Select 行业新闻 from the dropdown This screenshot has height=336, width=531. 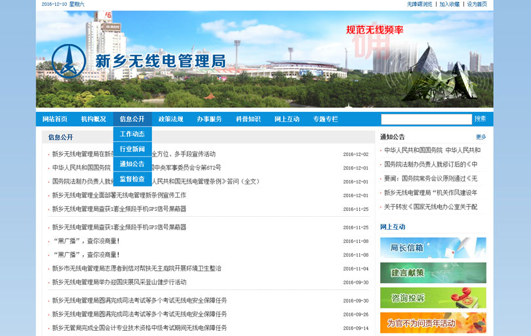(x=132, y=149)
